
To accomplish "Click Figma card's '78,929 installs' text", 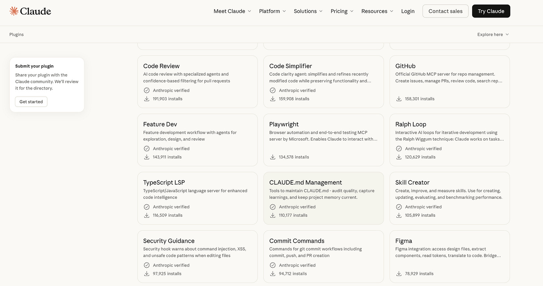I will click(x=419, y=274).
